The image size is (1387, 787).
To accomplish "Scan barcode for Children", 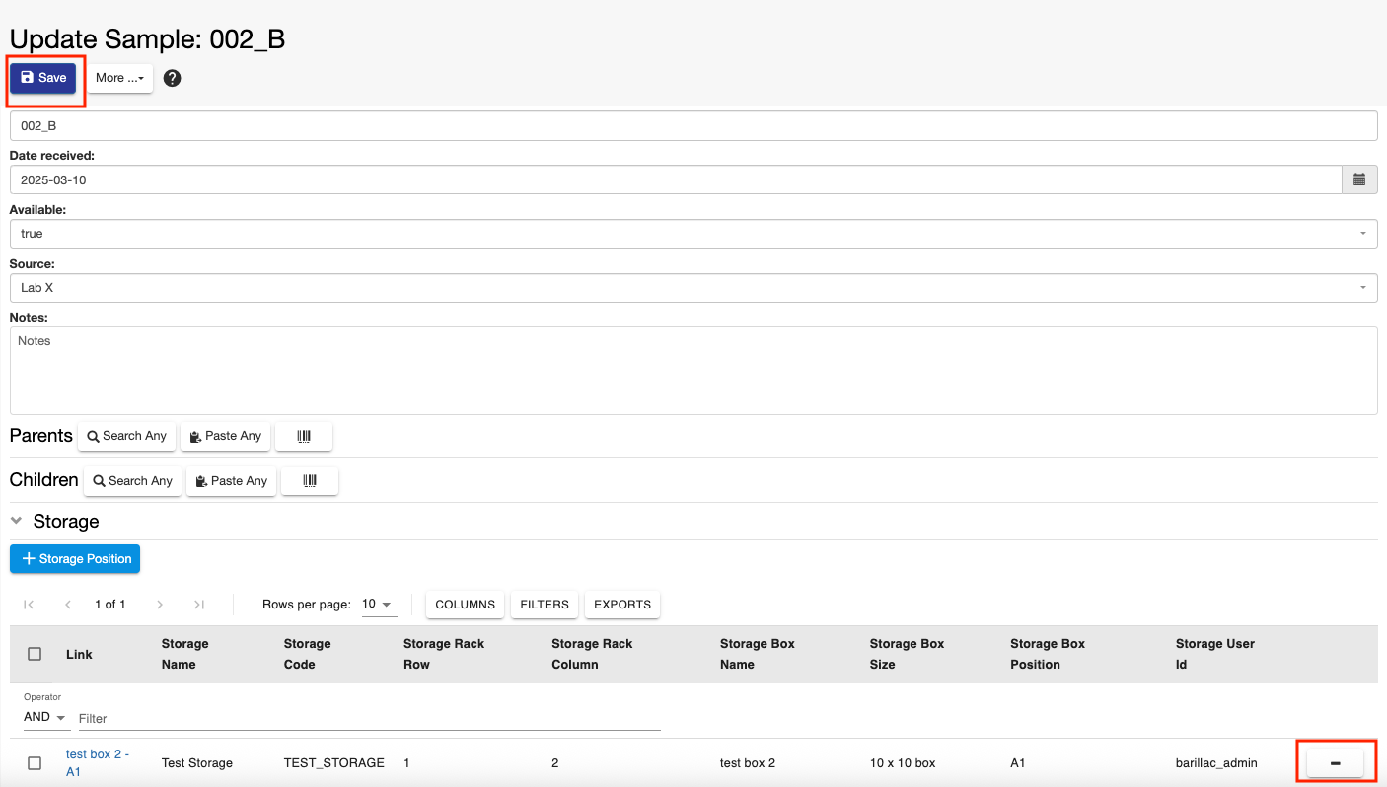I will pyautogui.click(x=310, y=481).
